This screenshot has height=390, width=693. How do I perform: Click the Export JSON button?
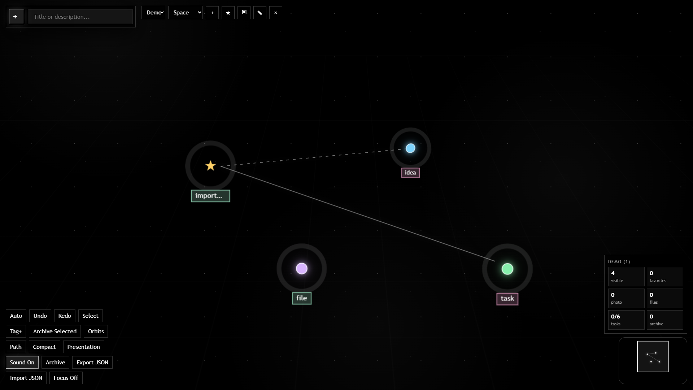pos(92,362)
